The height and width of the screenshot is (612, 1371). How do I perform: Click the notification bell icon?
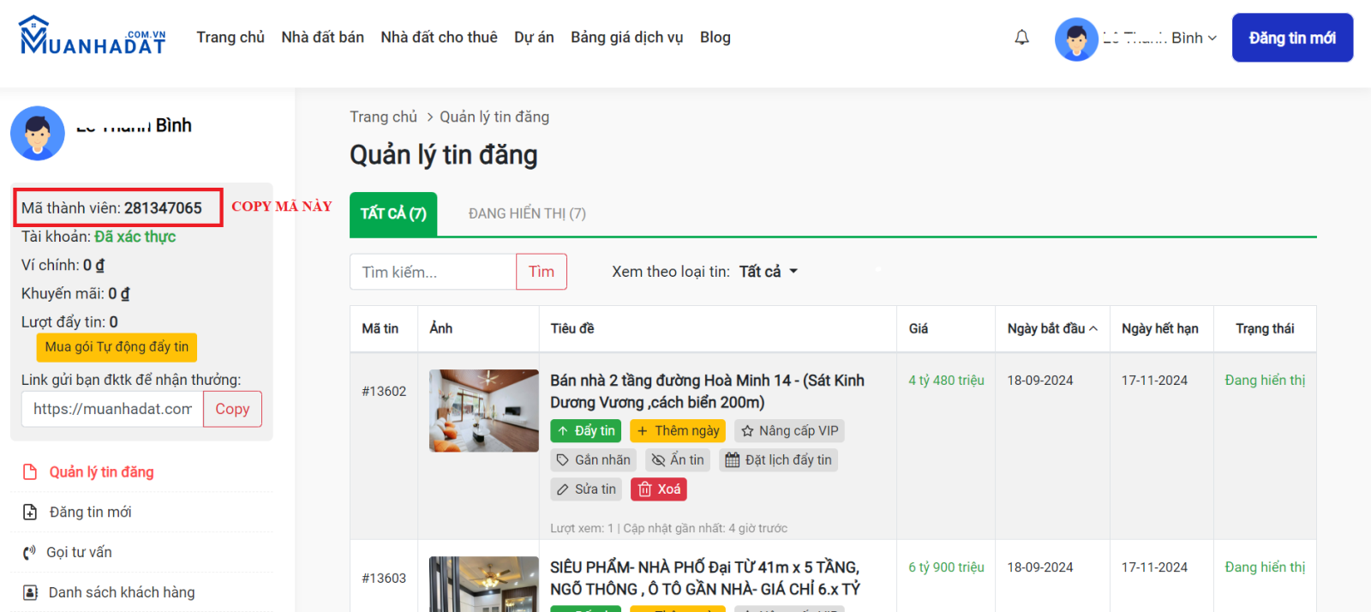click(x=1021, y=38)
